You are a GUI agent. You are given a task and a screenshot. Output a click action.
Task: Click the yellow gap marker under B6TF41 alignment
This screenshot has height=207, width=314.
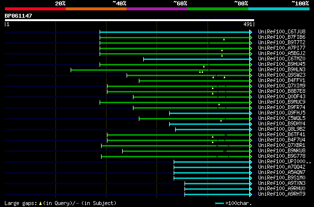[212, 137]
